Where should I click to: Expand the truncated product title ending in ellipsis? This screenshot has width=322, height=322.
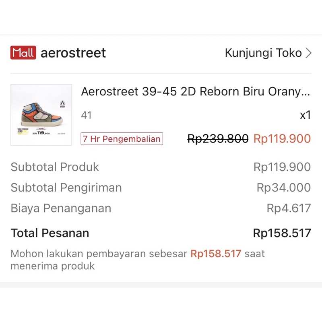(x=195, y=92)
